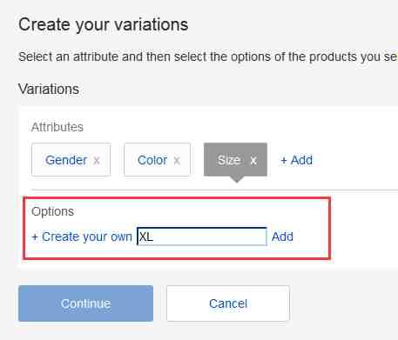Select the Gender attribute tag
This screenshot has width=398, height=340.
tap(71, 160)
